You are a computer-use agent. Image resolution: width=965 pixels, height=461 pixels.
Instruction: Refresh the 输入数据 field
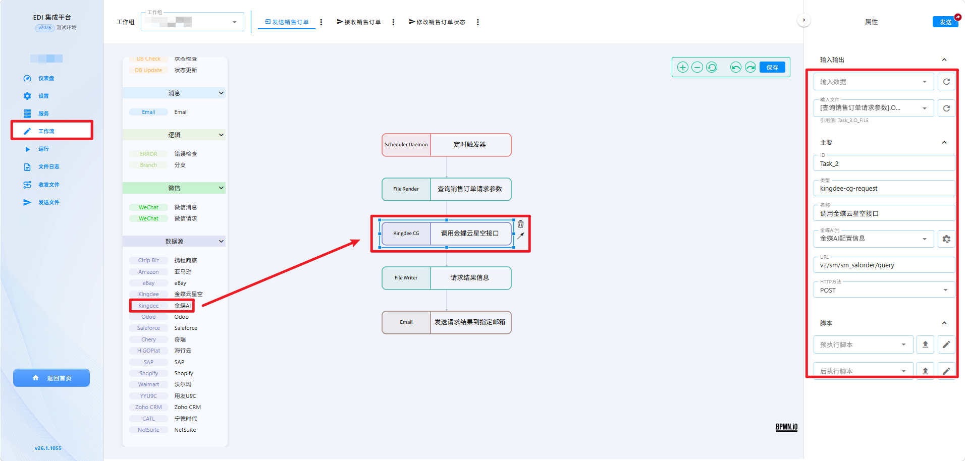(946, 82)
